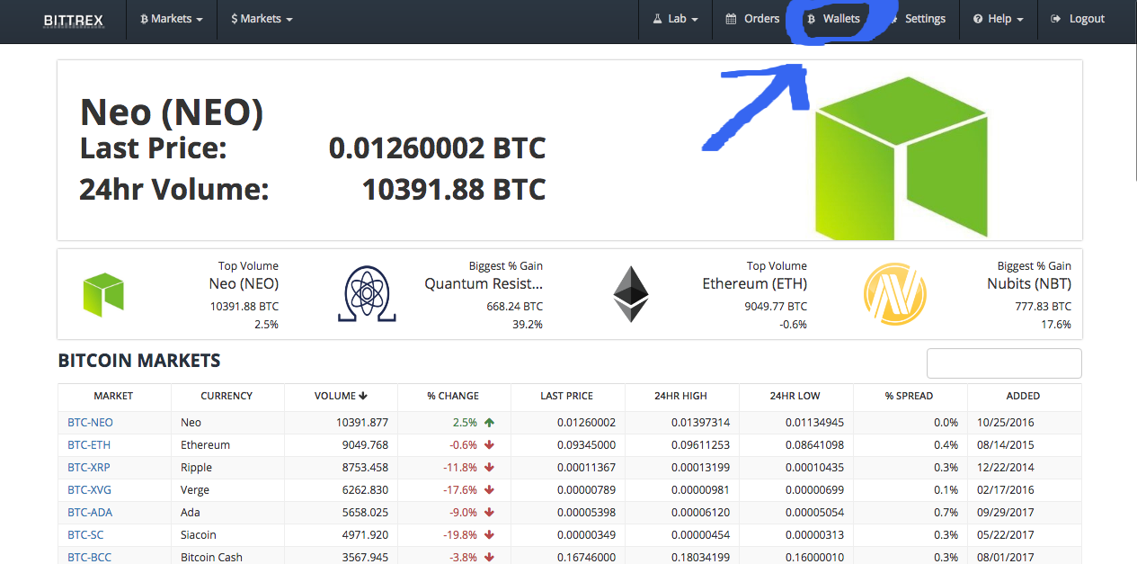Click the Quantum Resistant Ledger atom icon

367,294
